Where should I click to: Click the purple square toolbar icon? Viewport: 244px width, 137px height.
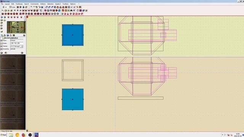(x=80, y=10)
